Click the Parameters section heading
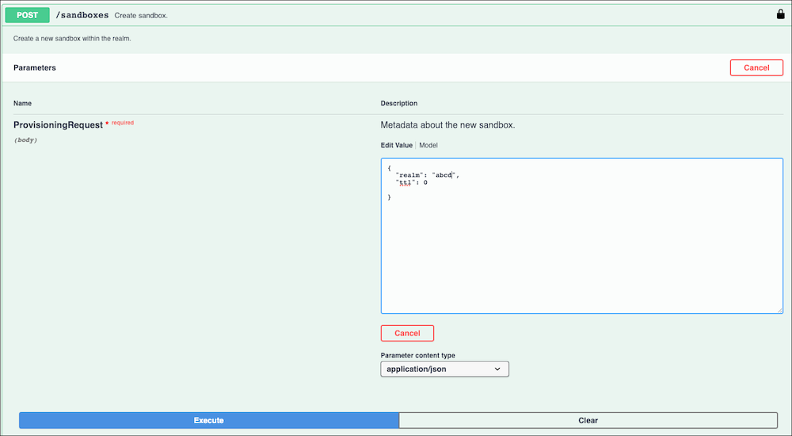 click(x=35, y=67)
